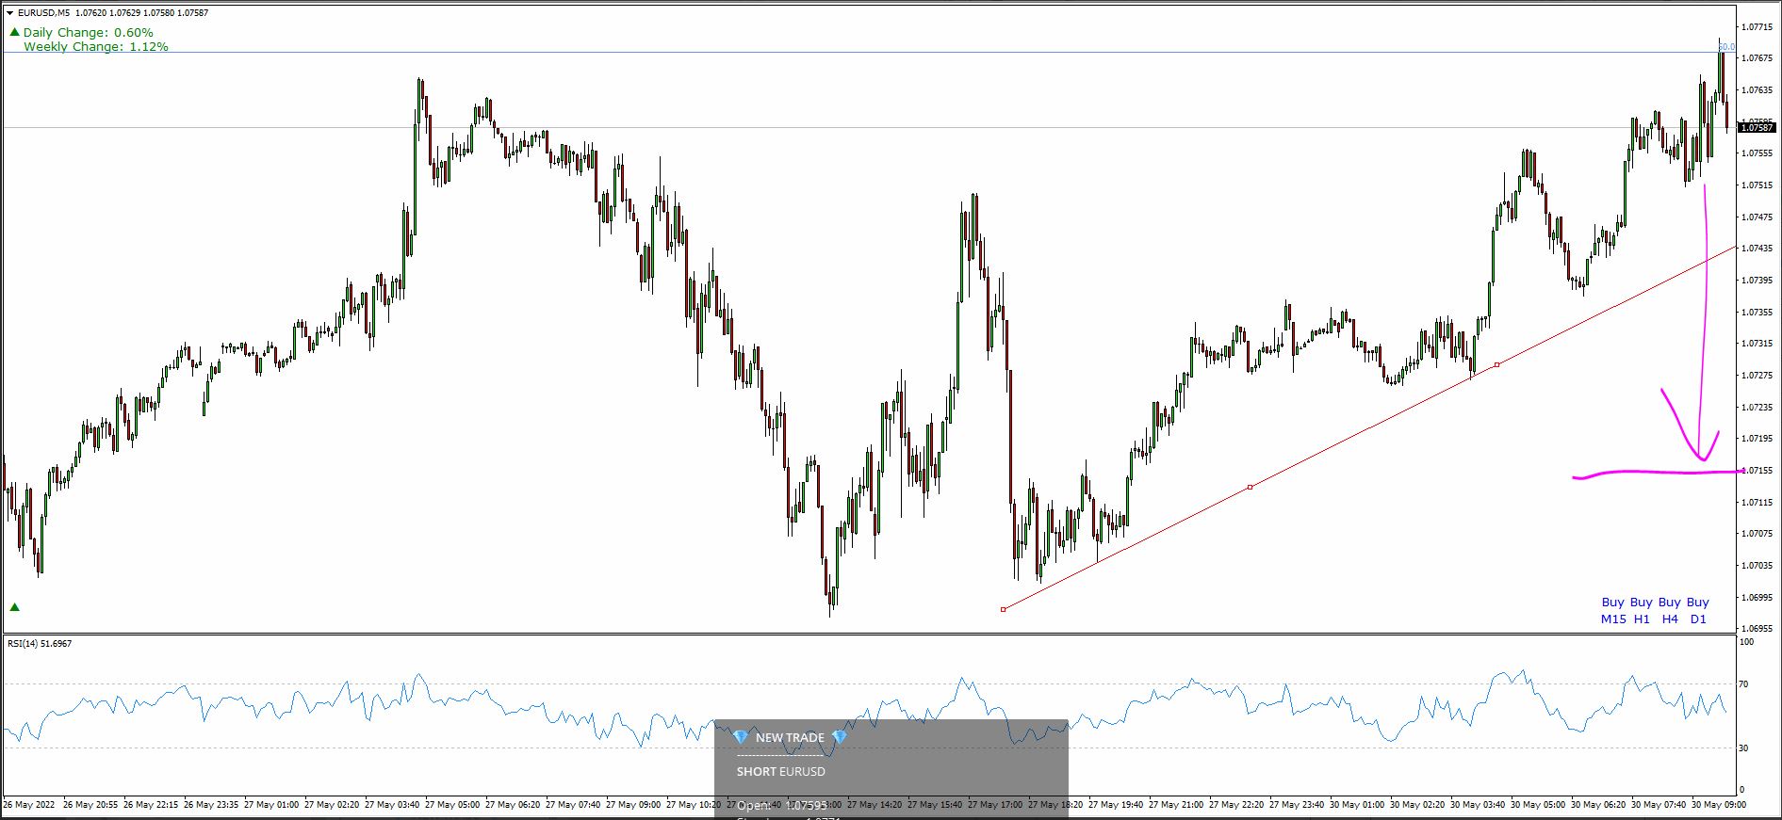Image resolution: width=1782 pixels, height=820 pixels.
Task: Click the 30 May 01:00 time axis label
Action: [1358, 805]
